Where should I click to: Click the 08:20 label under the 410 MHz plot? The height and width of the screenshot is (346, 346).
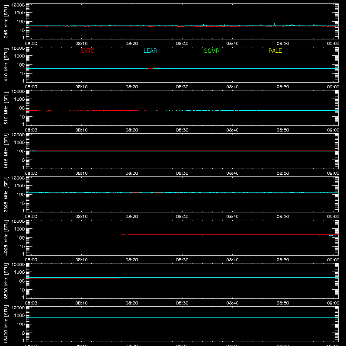tap(132, 87)
